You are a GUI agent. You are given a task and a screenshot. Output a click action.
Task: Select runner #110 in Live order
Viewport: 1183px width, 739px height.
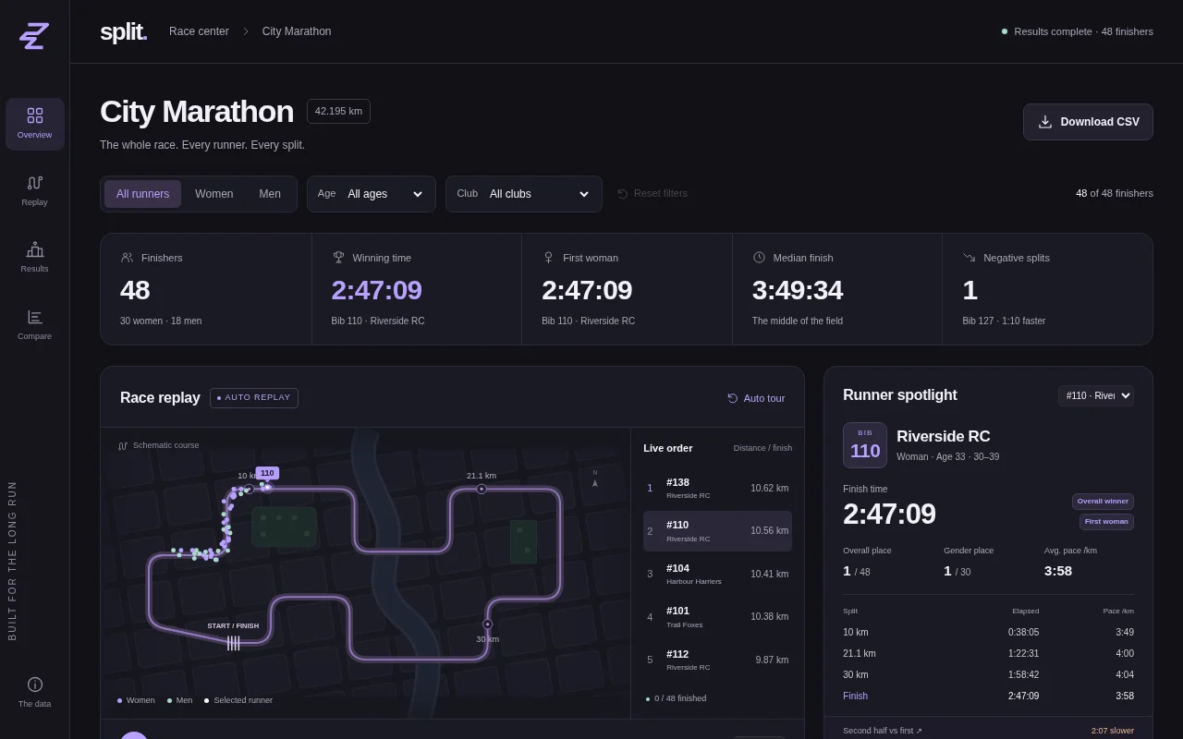pos(717,531)
